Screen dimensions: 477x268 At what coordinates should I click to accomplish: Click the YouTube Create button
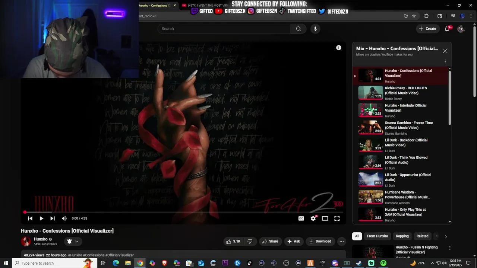point(427,29)
